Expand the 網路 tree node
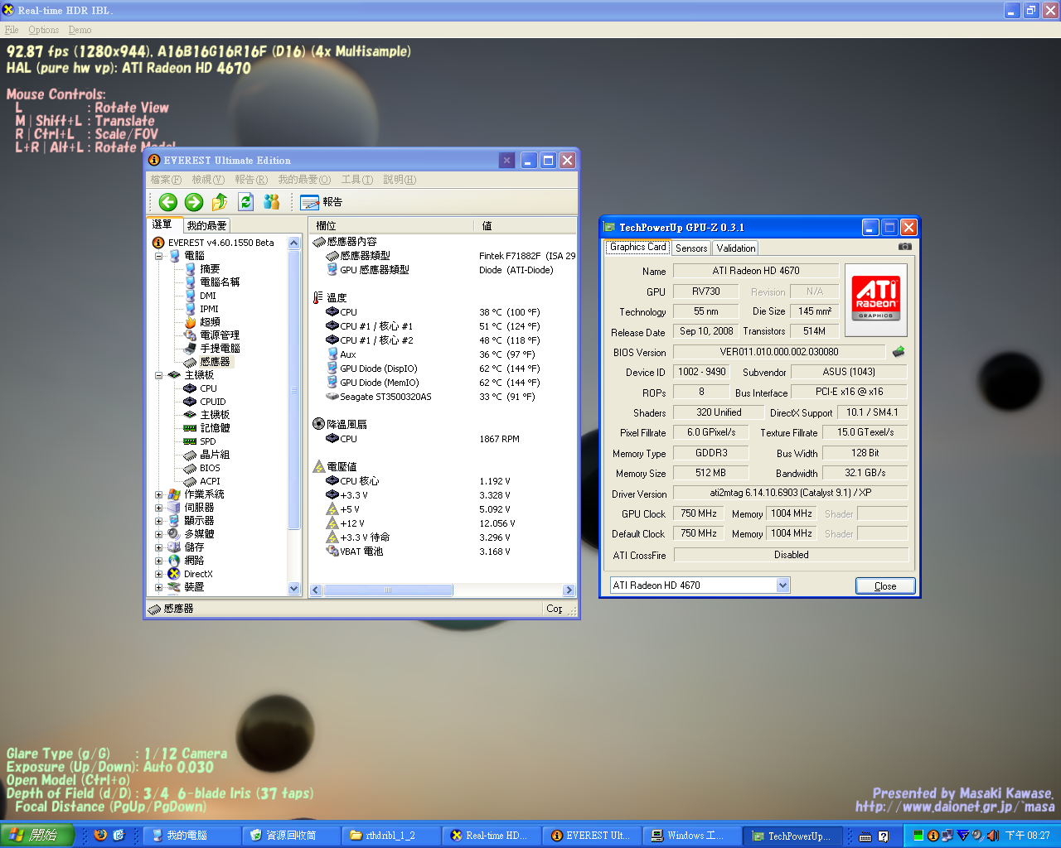This screenshot has width=1061, height=848. tap(158, 561)
